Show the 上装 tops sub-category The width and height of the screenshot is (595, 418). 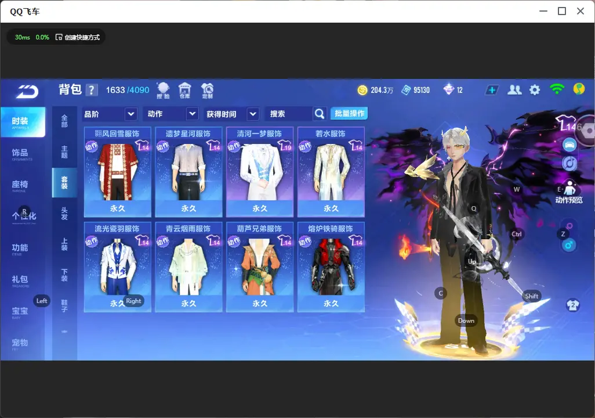click(64, 244)
